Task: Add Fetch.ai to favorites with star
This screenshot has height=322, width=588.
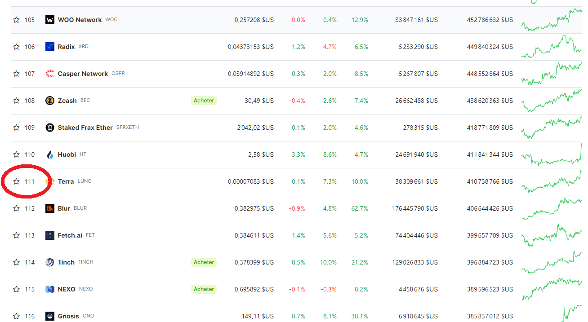Action: (x=17, y=235)
